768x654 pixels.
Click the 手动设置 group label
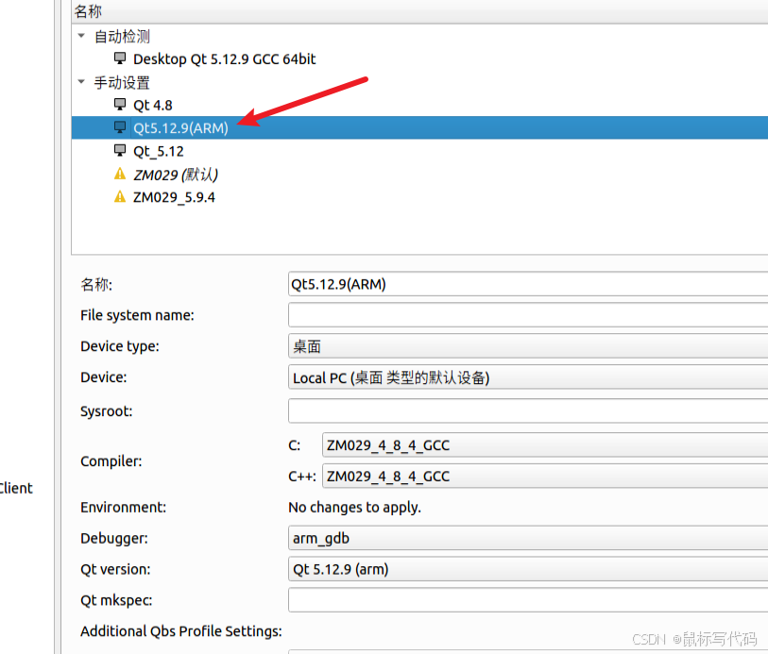tap(122, 82)
